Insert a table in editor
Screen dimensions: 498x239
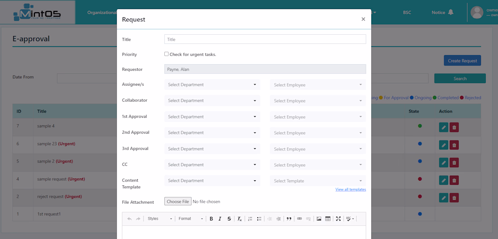328,219
